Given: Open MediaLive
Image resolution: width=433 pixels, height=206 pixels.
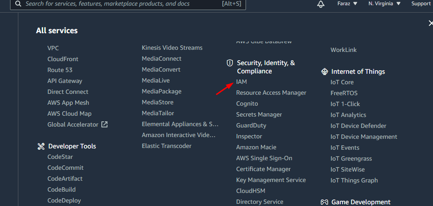Looking at the screenshot, I should pos(156,81).
